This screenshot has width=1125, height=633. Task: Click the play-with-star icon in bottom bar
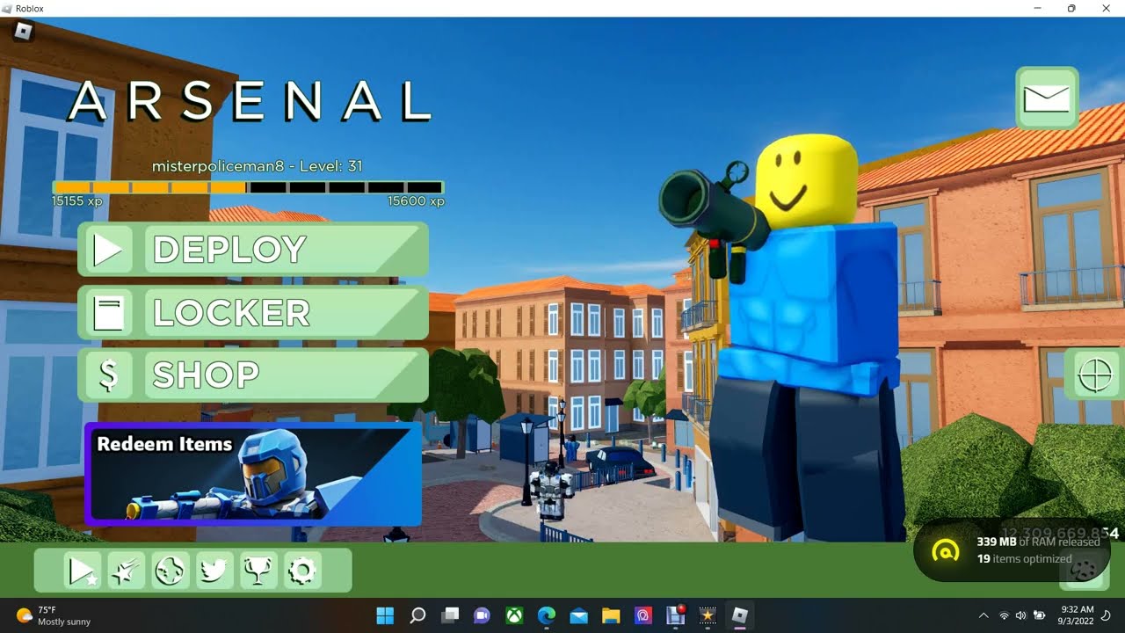tap(82, 571)
